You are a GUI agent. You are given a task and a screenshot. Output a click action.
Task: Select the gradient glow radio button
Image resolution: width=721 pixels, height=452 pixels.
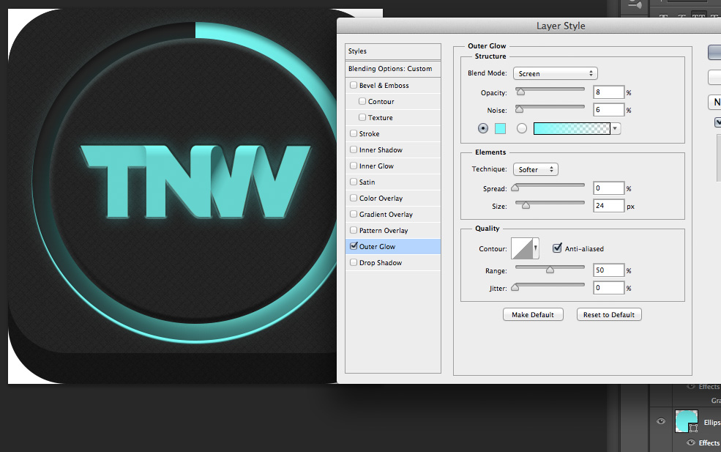[x=521, y=128]
